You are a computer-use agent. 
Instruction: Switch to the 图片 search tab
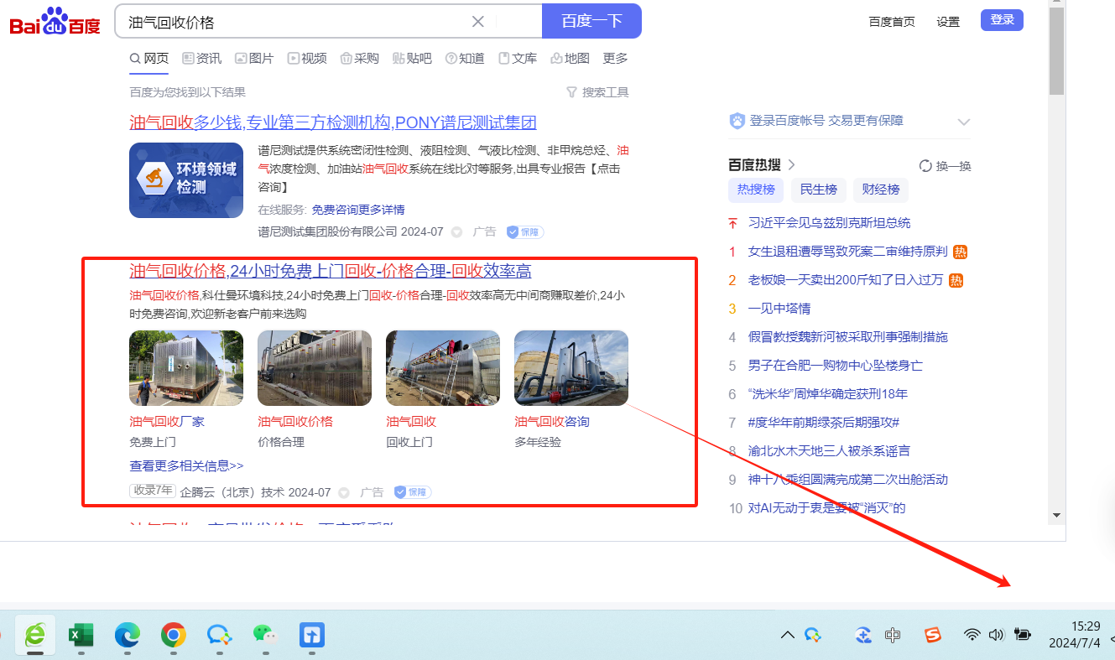254,58
